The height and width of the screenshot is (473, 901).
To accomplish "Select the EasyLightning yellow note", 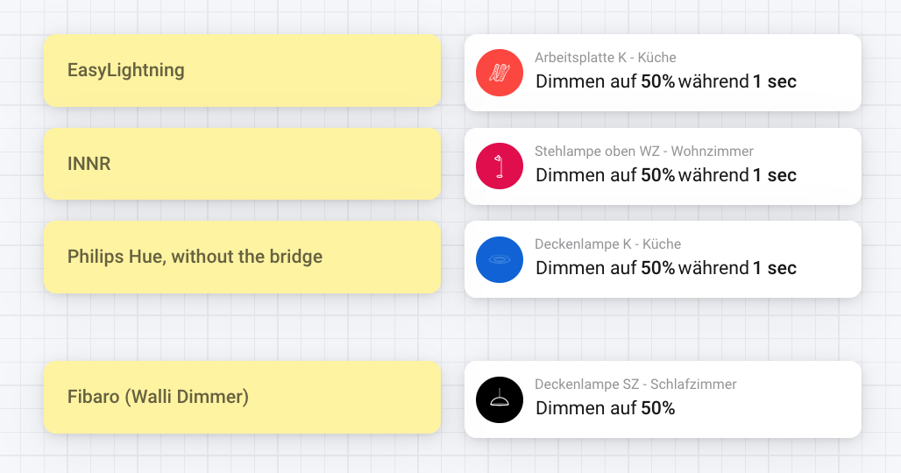I will [x=242, y=71].
